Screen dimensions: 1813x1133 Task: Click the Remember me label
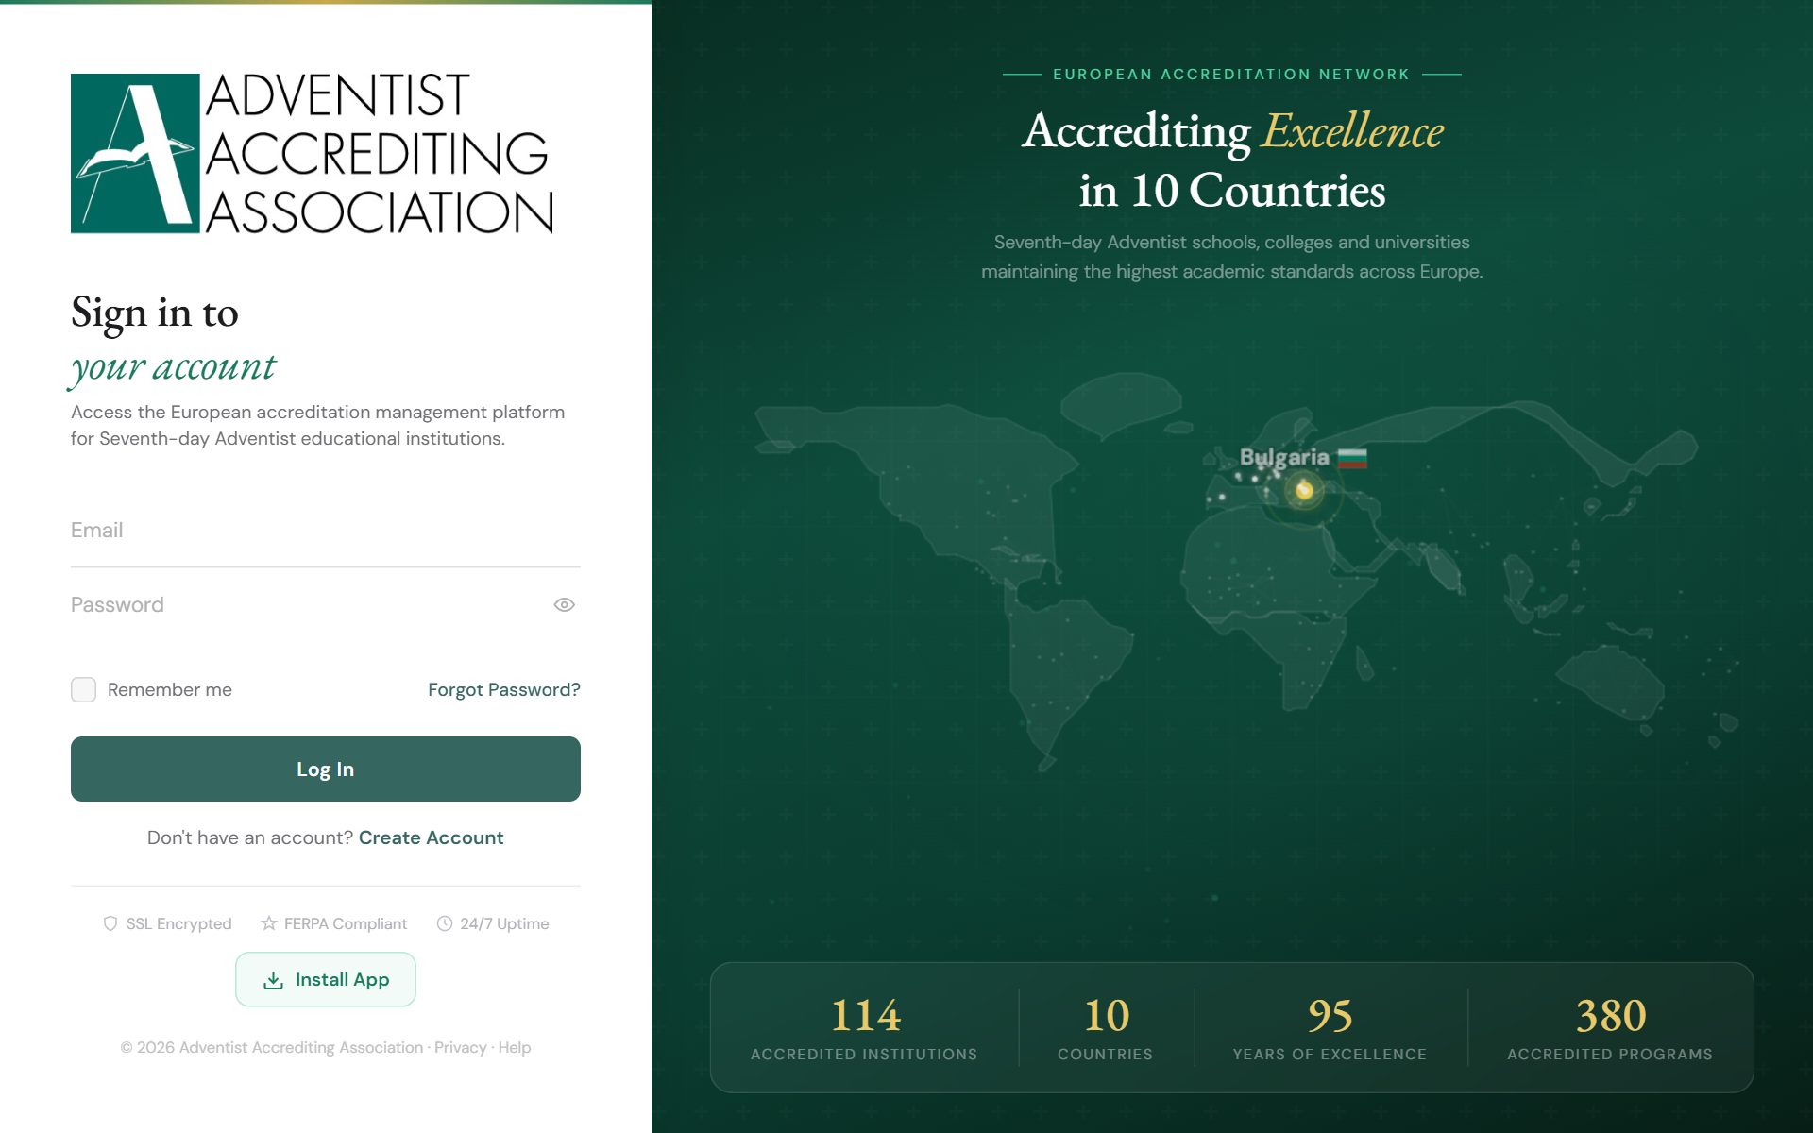170,689
